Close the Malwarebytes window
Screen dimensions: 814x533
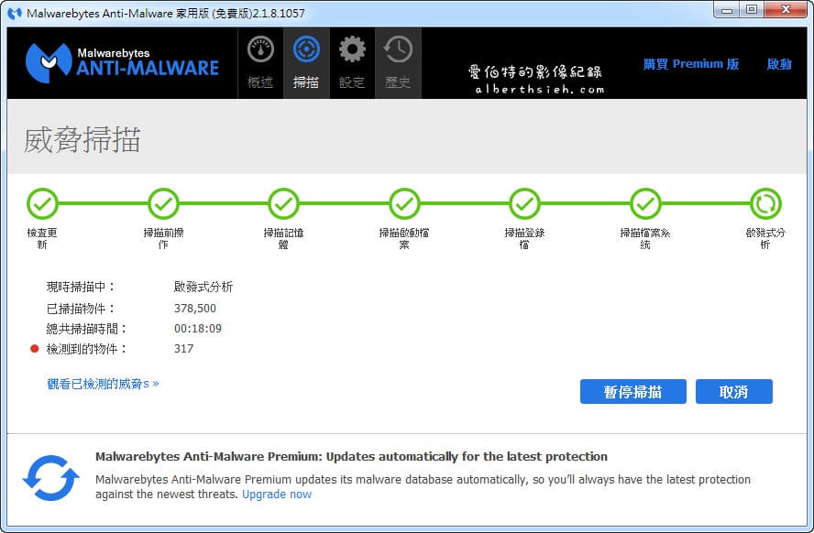tap(786, 10)
